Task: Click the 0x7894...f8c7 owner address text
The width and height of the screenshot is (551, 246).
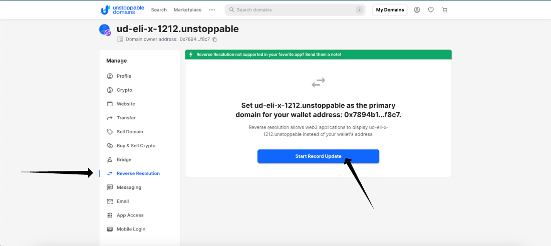Action: 195,40
